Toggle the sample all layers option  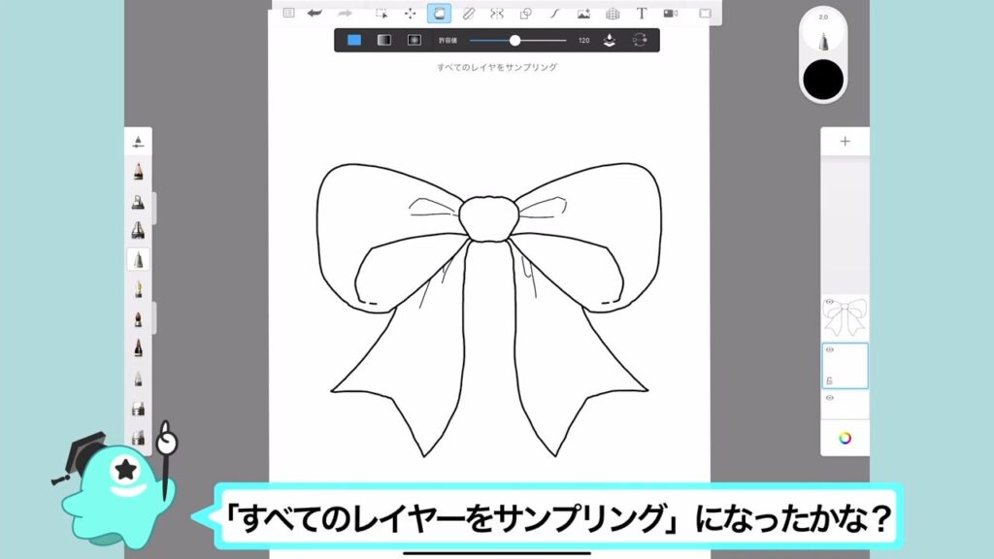[x=609, y=40]
